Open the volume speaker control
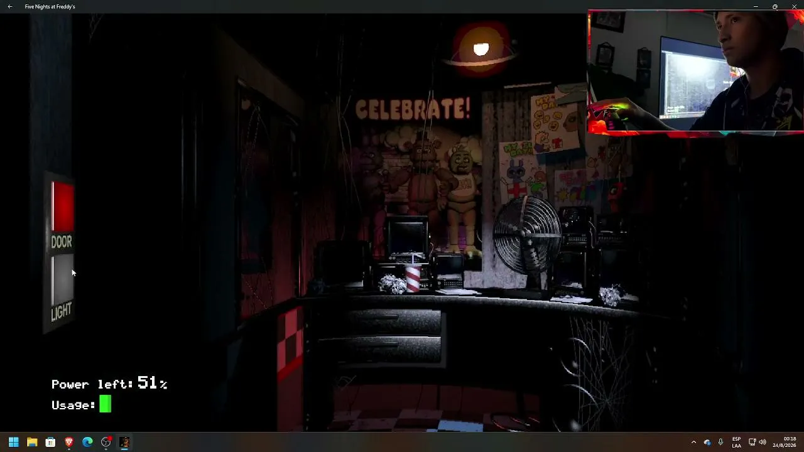Screen dimensions: 804x452 point(763,442)
